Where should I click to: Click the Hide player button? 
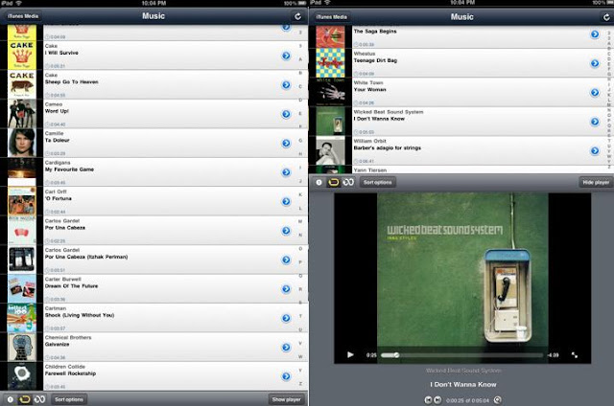[596, 183]
